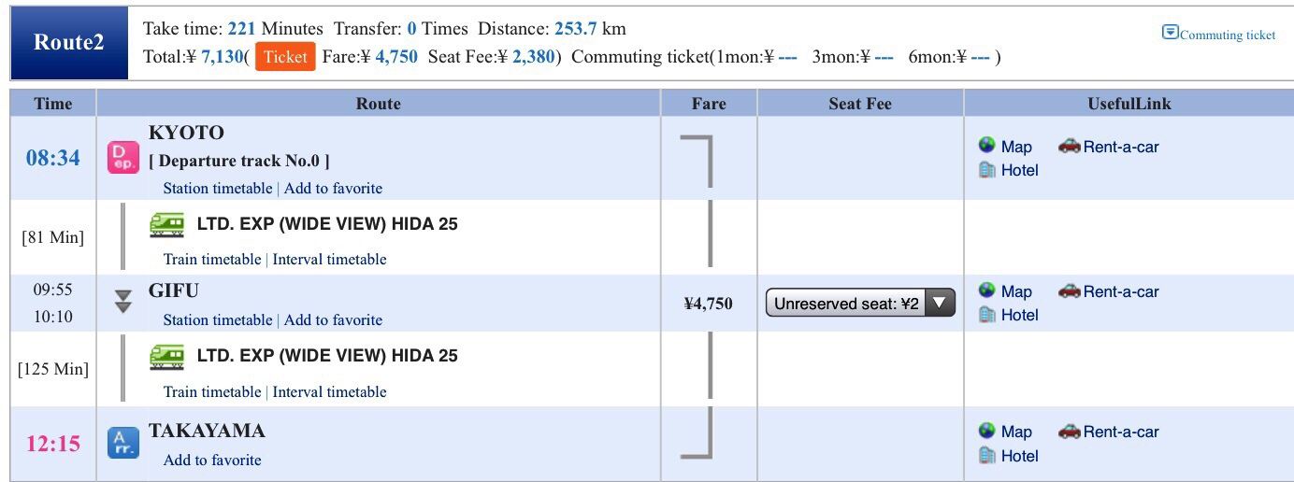
Task: Click the globe Map icon in KYOTO row
Action: tap(987, 146)
